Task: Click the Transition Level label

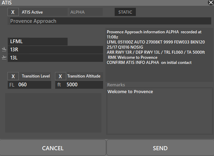Action: [36, 76]
